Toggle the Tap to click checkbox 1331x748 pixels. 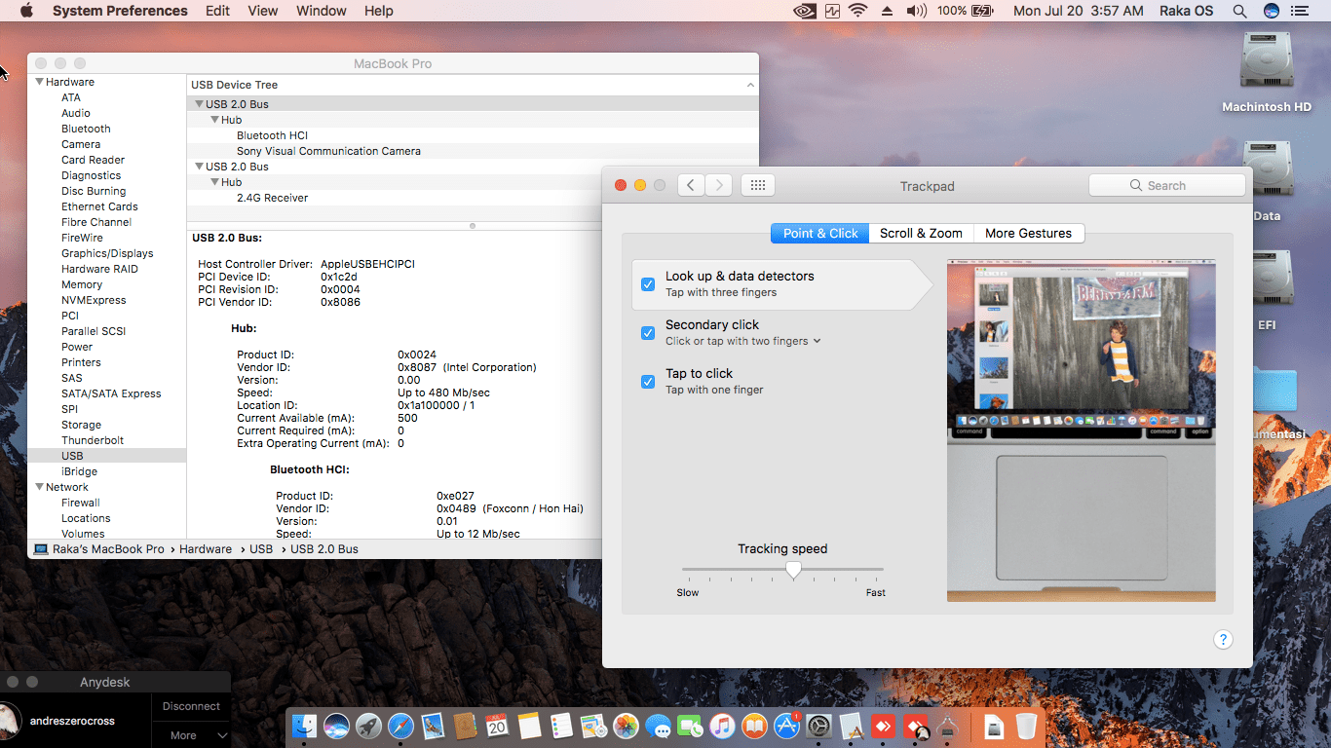click(647, 382)
